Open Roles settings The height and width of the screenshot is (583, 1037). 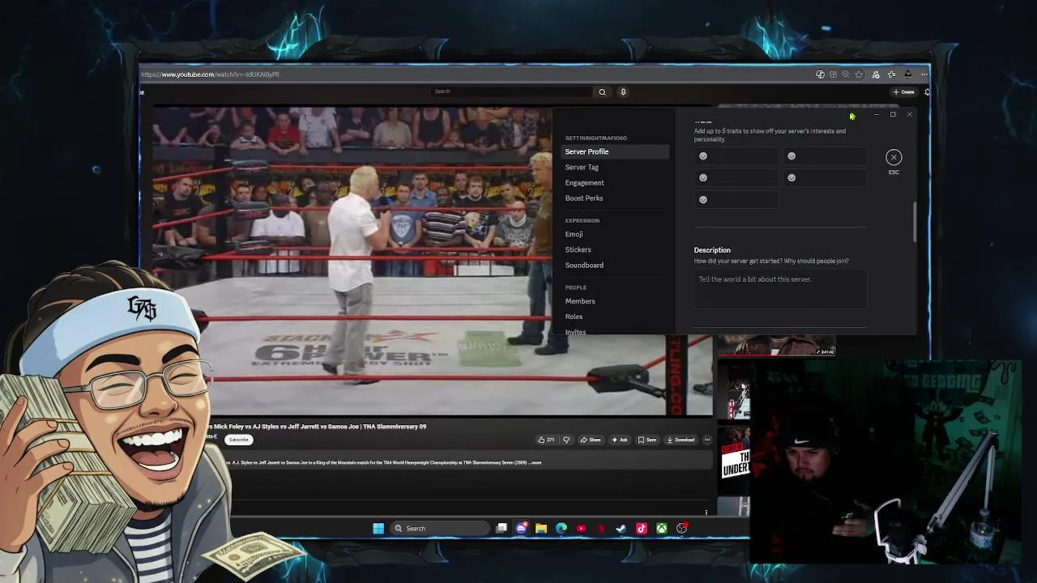pyautogui.click(x=574, y=317)
